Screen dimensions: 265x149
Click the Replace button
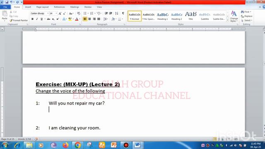247,16
